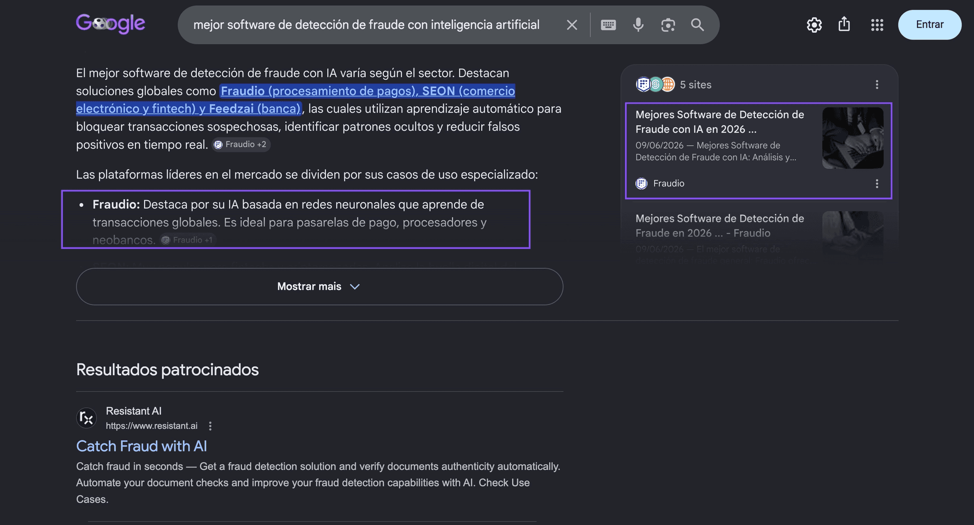Screen dimensions: 974x525
Task: Open options menu beside 5 sites
Action: click(x=877, y=85)
